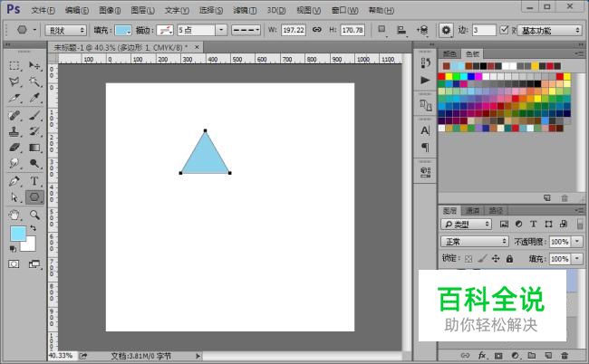This screenshot has width=589, height=364.
Task: Open the Actions panel play icon
Action: click(425, 80)
